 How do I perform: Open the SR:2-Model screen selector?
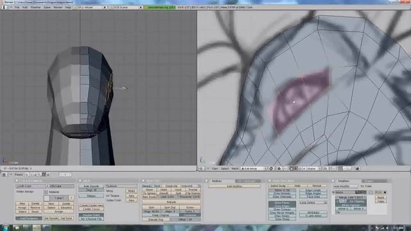pyautogui.click(x=89, y=7)
